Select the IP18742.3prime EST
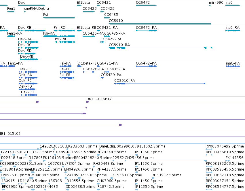The image size is (245, 191). pos(98,190)
